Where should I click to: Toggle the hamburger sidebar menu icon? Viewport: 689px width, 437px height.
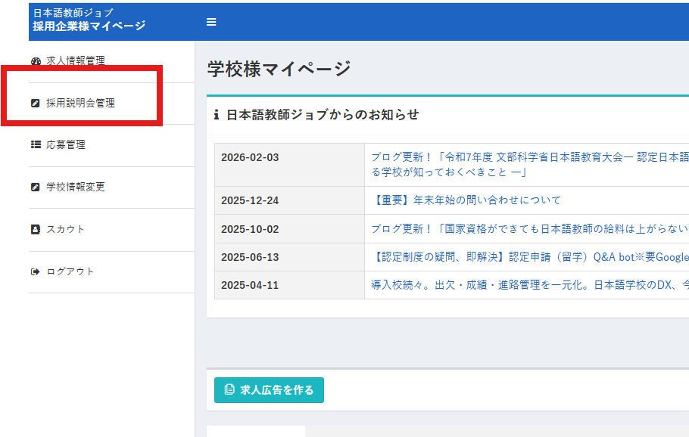(211, 22)
